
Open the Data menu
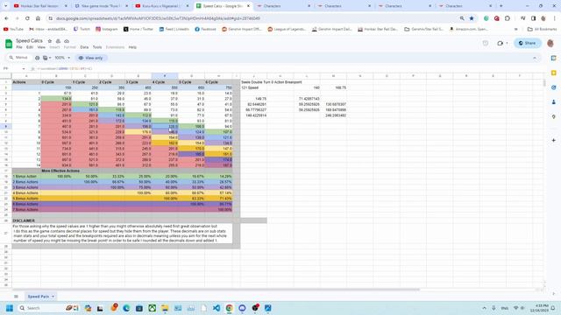click(84, 47)
